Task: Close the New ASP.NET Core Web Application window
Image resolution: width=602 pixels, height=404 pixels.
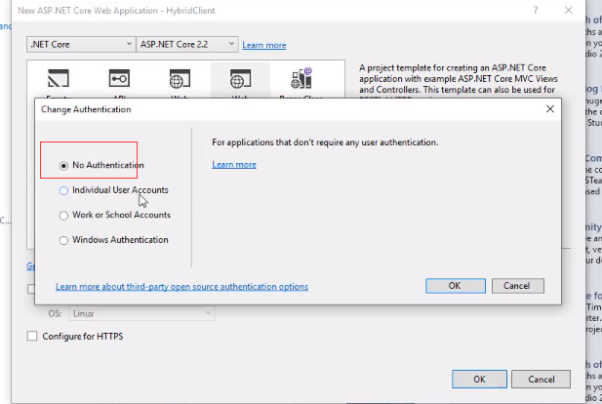Action: pyautogui.click(x=569, y=11)
